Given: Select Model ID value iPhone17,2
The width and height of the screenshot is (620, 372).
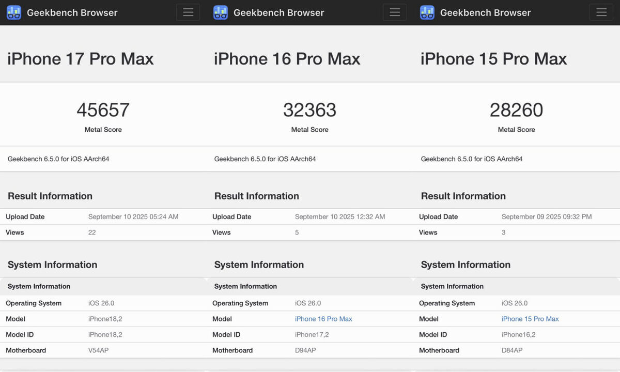Looking at the screenshot, I should click(x=312, y=335).
